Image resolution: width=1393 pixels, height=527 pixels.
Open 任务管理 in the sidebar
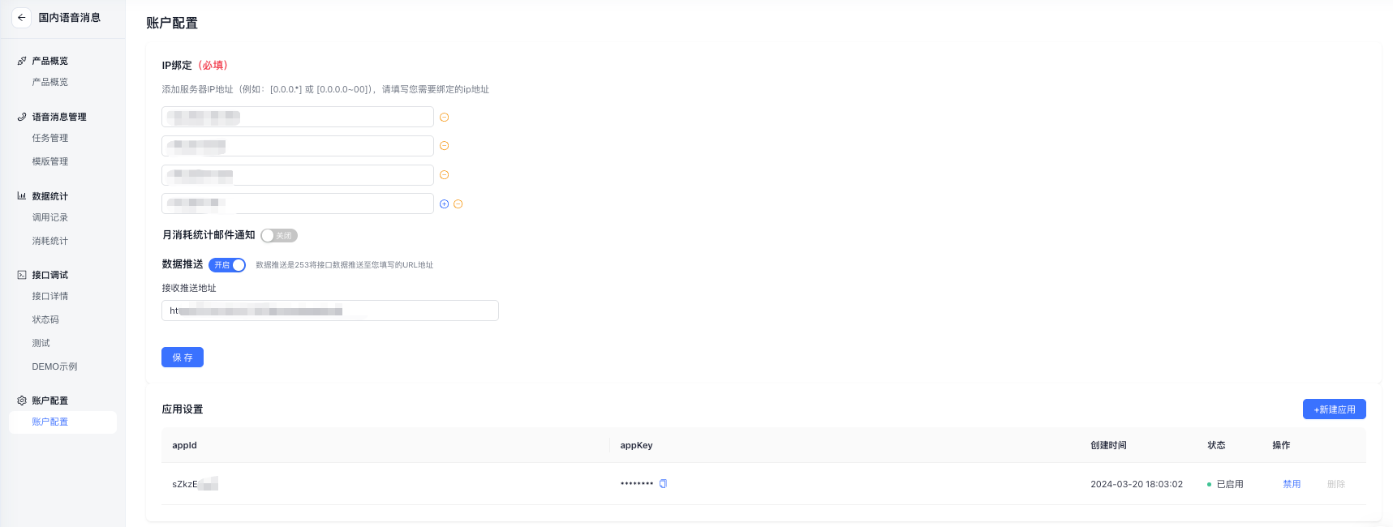coord(50,138)
